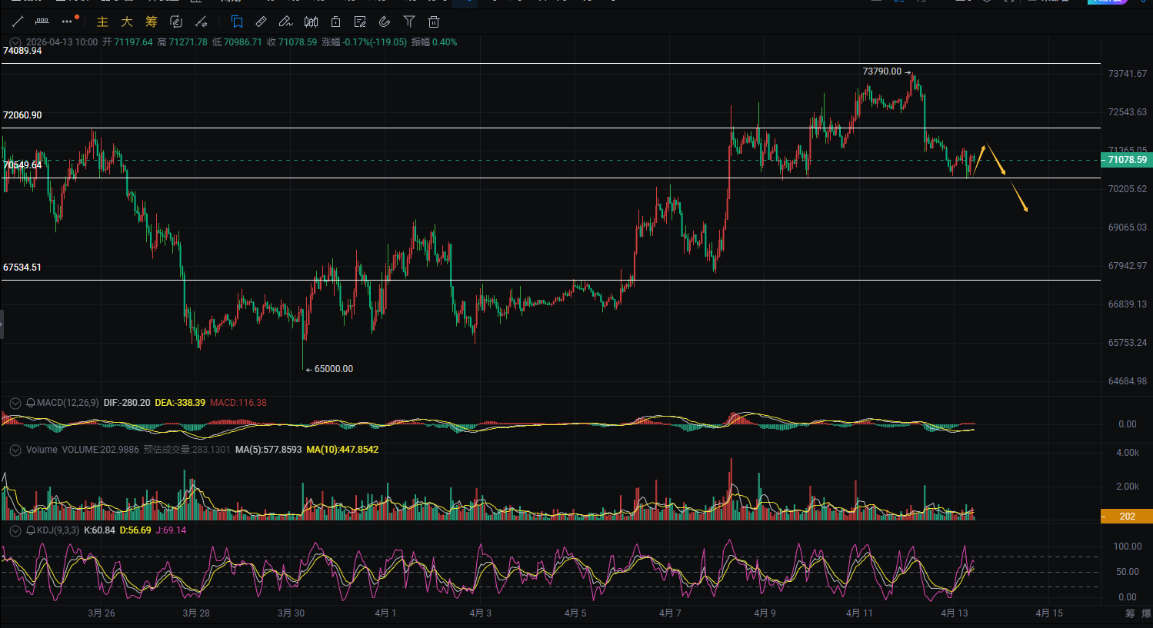
Task: Toggle the 大 large-order indicator
Action: (127, 22)
